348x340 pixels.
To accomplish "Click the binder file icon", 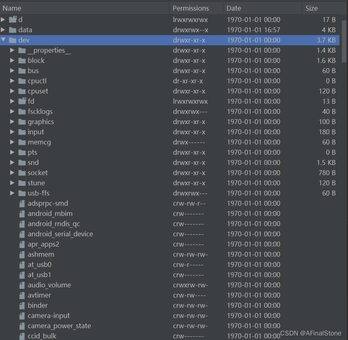I will 22,306.
